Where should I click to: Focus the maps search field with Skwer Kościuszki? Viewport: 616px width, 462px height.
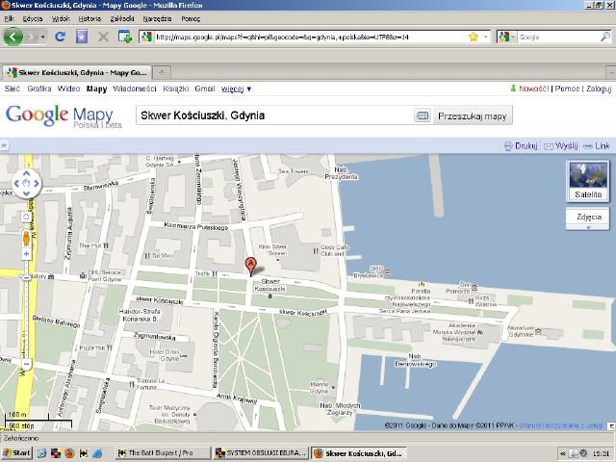[x=274, y=115]
